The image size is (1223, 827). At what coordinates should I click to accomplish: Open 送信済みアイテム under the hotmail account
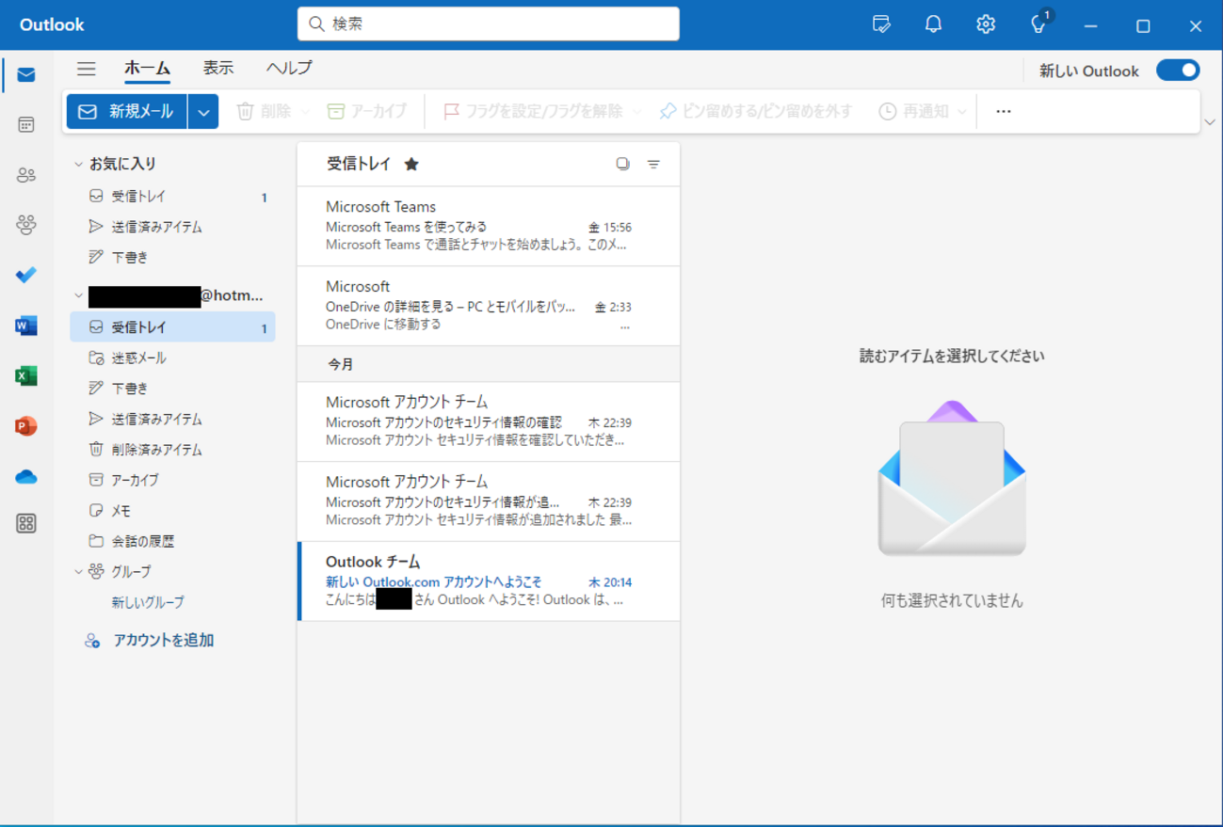click(173, 419)
